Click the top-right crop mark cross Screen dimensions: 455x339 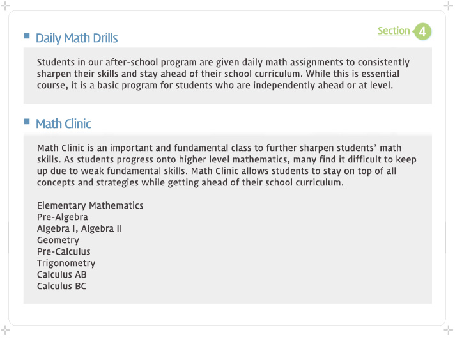click(449, 6)
